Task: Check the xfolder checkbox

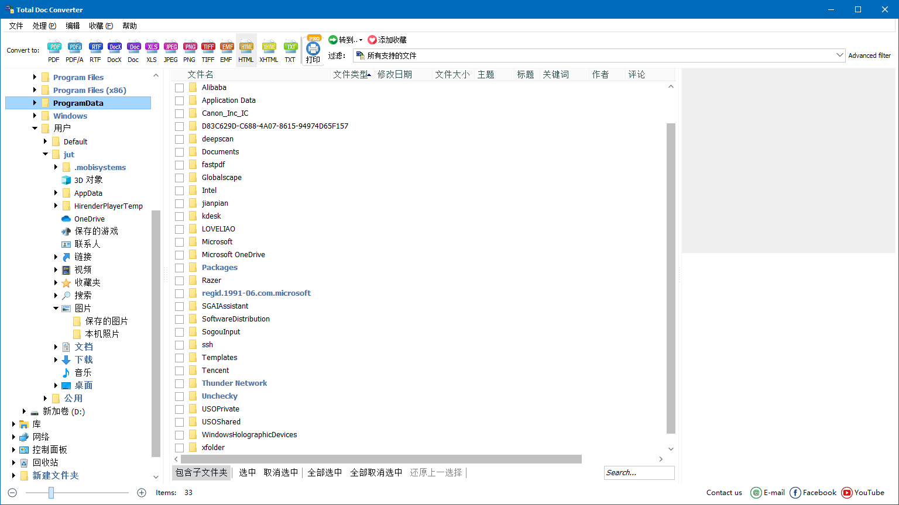Action: click(x=180, y=448)
